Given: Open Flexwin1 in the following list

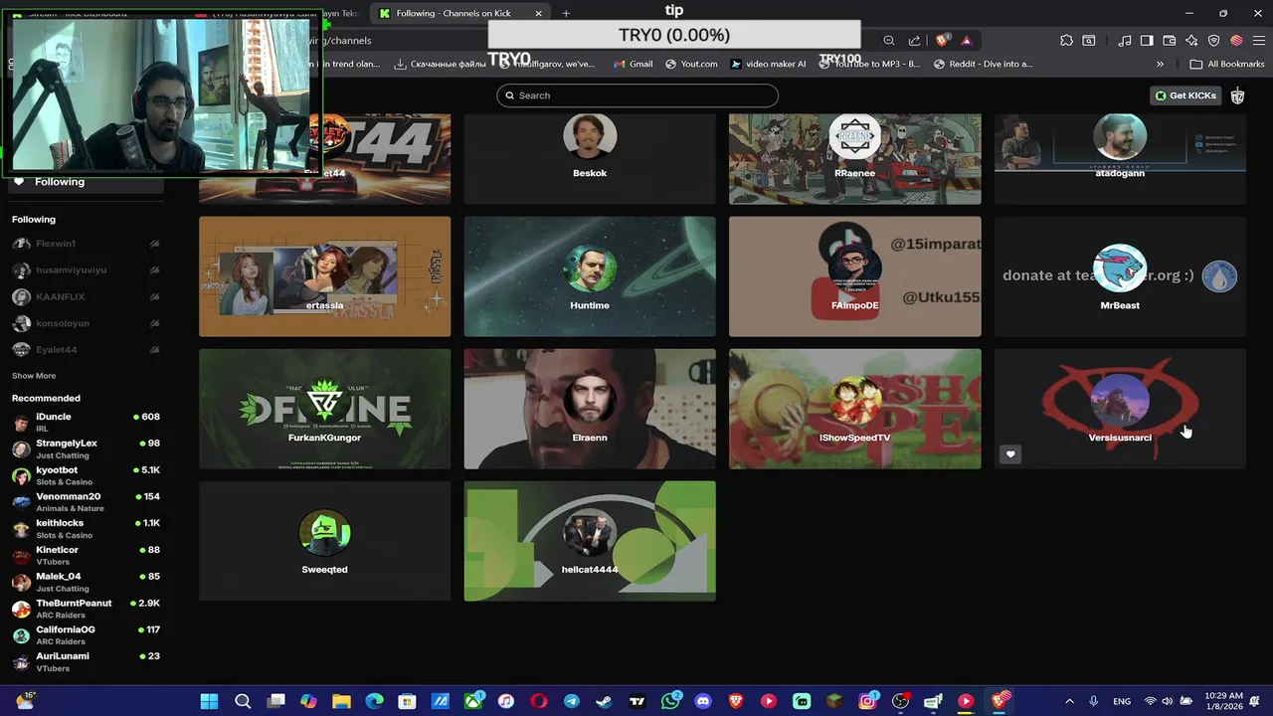Looking at the screenshot, I should [86, 244].
